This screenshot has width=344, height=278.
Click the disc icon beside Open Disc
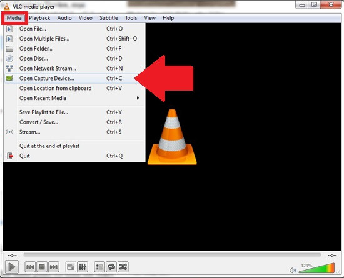pos(9,59)
